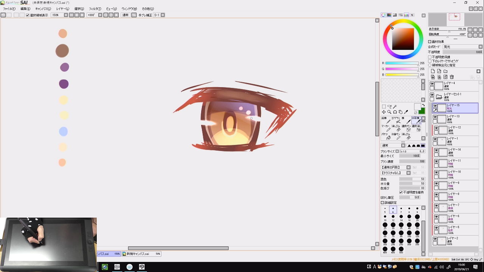Choose the selection pen (選択ペン) tool

coord(406,128)
